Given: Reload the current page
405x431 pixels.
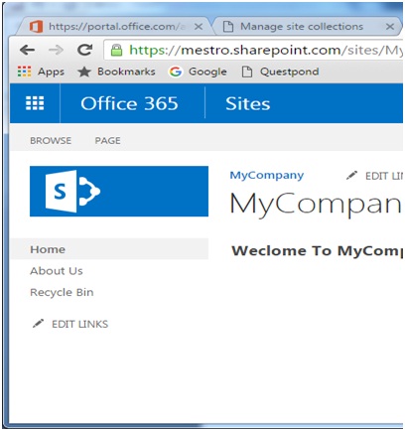Looking at the screenshot, I should [84, 50].
